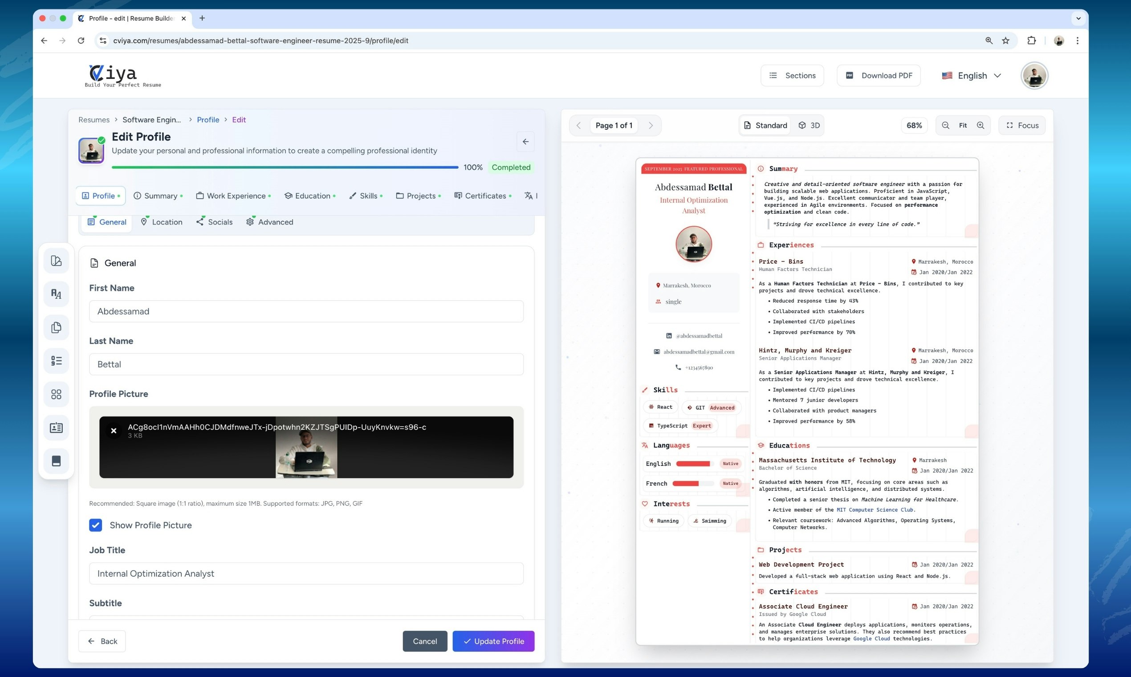Viewport: 1131px width, 677px height.
Task: Open the English language dropdown
Action: click(x=972, y=76)
